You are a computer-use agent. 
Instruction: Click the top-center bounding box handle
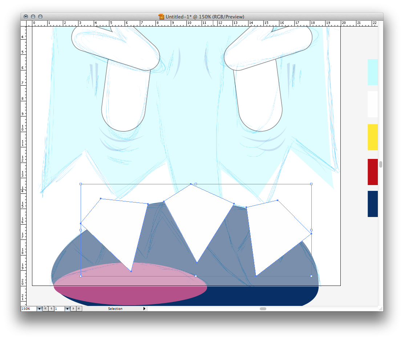click(x=196, y=184)
